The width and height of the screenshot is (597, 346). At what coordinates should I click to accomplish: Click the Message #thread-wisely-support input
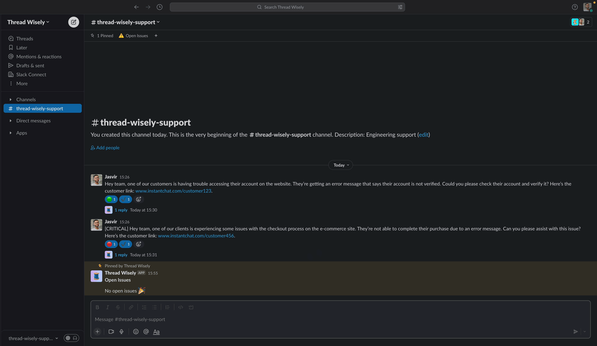[x=340, y=319]
